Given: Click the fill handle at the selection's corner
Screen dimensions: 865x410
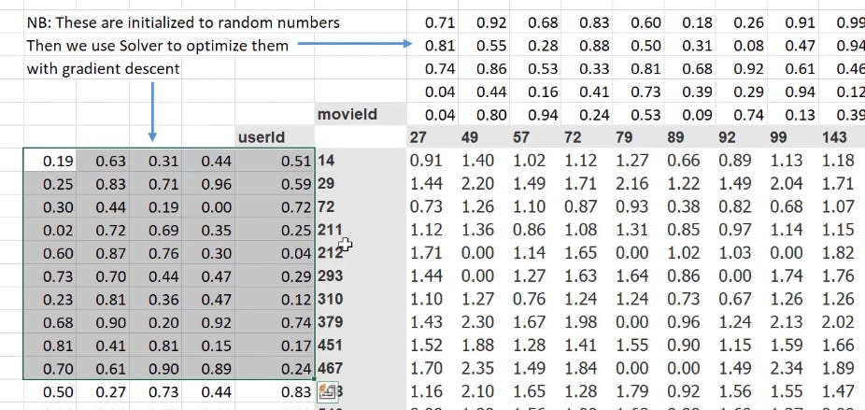Looking at the screenshot, I should [x=315, y=380].
